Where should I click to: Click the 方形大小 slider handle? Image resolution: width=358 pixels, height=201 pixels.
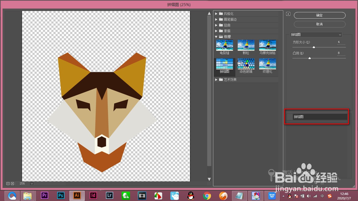(x=314, y=47)
